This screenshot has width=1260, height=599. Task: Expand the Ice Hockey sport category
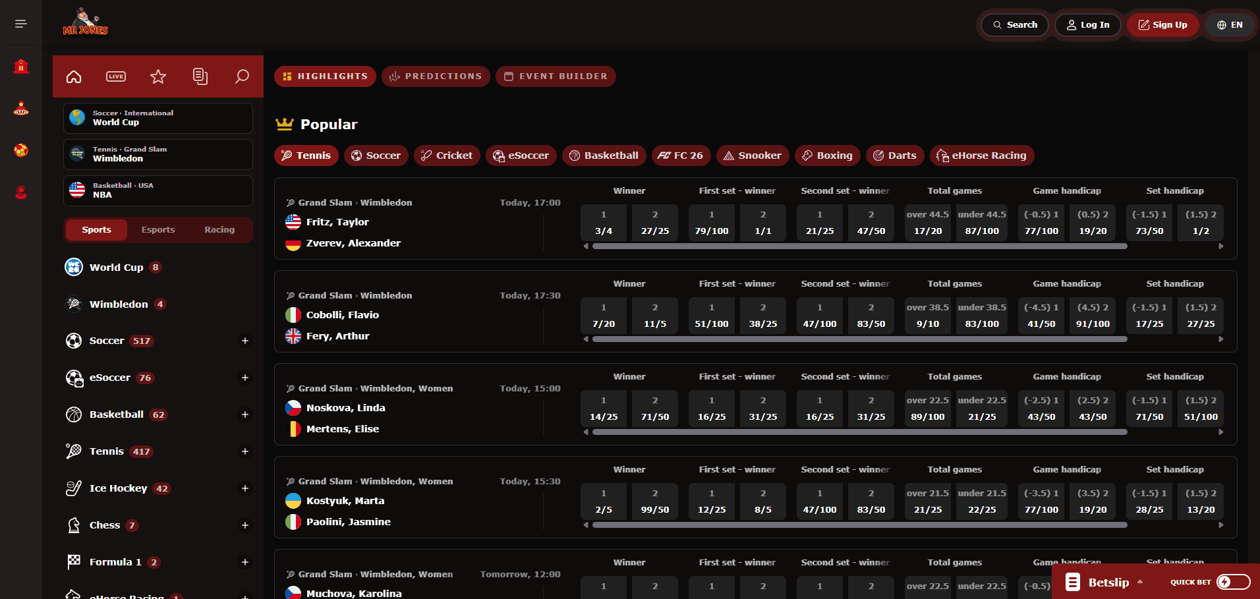pyautogui.click(x=245, y=488)
